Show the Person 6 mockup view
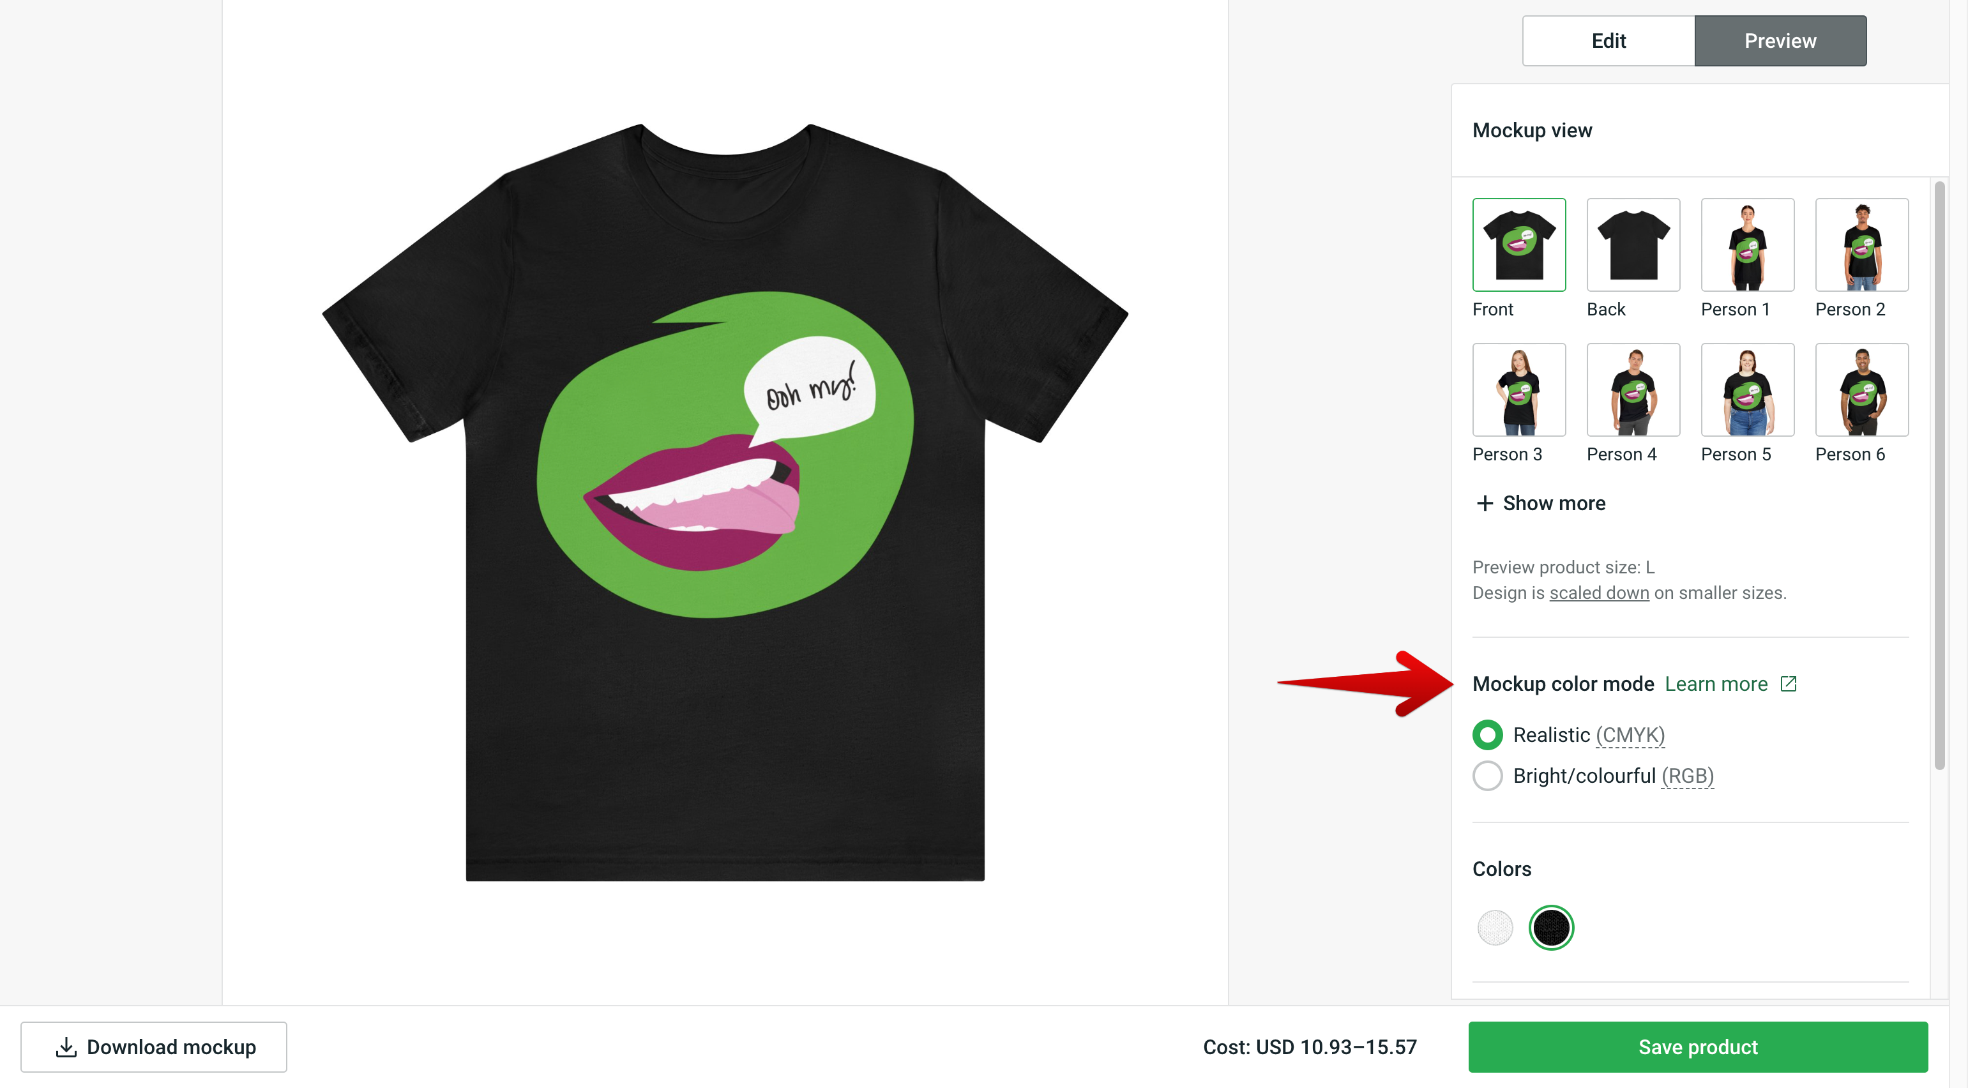Viewport: 1968px width, 1088px height. 1861,389
